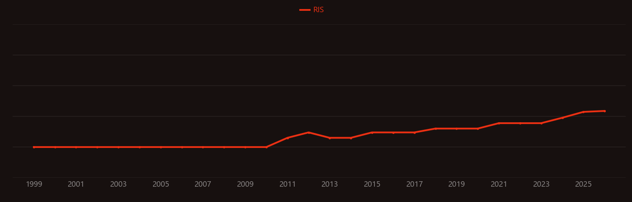Click the 2021 x-axis label
The height and width of the screenshot is (202, 632).
coord(499,184)
